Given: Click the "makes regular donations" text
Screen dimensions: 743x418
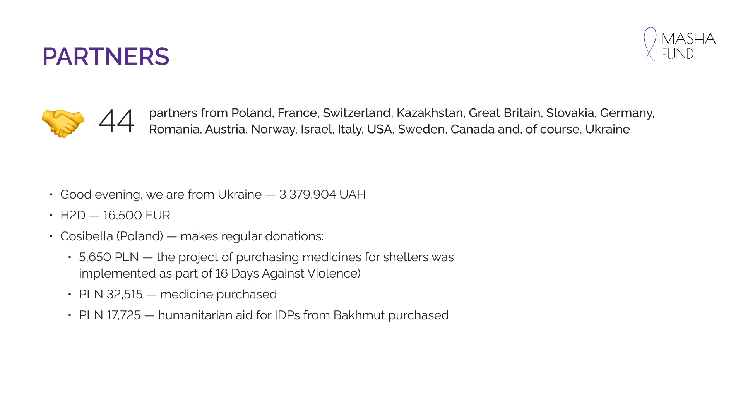Looking at the screenshot, I should coord(252,236).
